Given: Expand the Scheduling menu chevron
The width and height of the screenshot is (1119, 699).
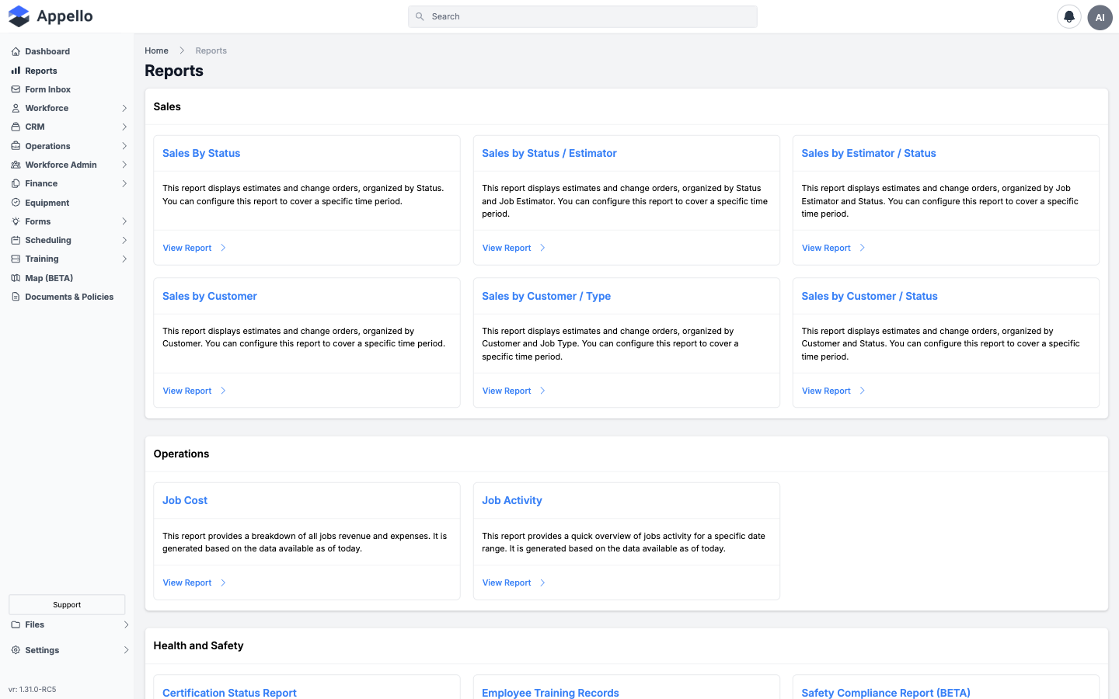Looking at the screenshot, I should point(124,240).
